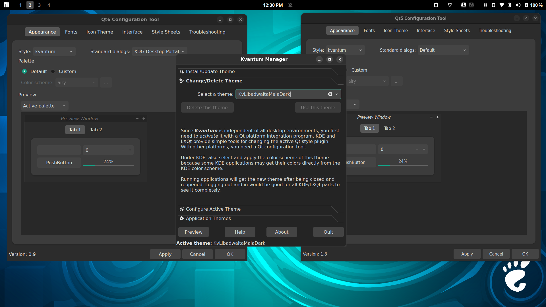Click the clipboard icon in top panel
This screenshot has height=307, width=546.
coord(436,5)
